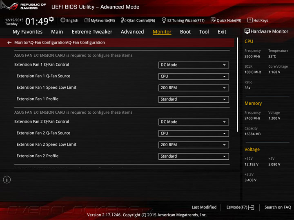Switch to Main tab
Viewport: 294px width, 220px height.
(57, 32)
